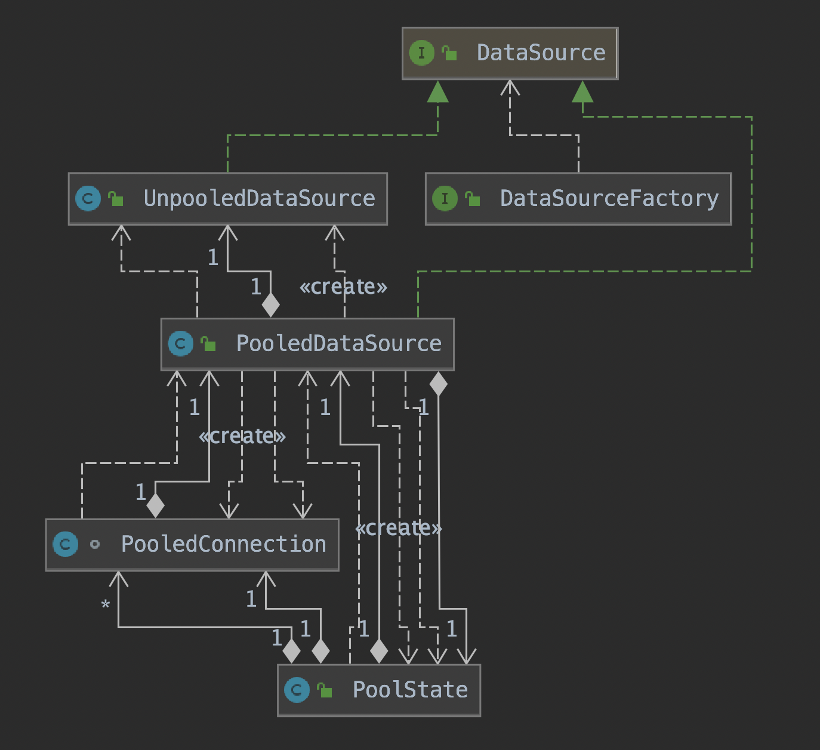Click the public visibility icon on DataSource

[449, 54]
